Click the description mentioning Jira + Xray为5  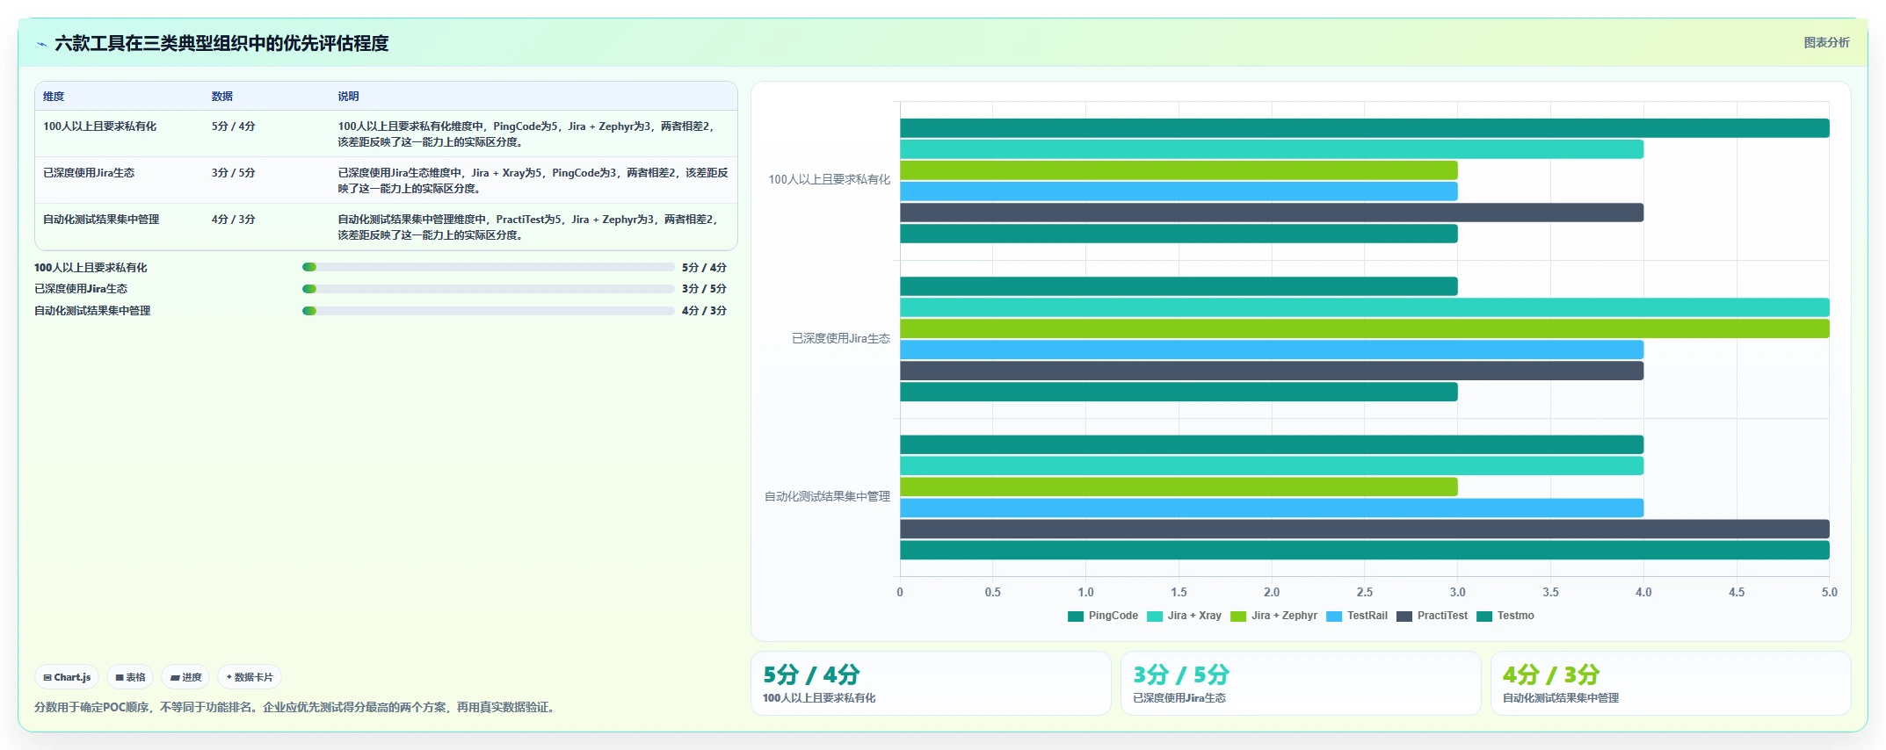click(533, 181)
